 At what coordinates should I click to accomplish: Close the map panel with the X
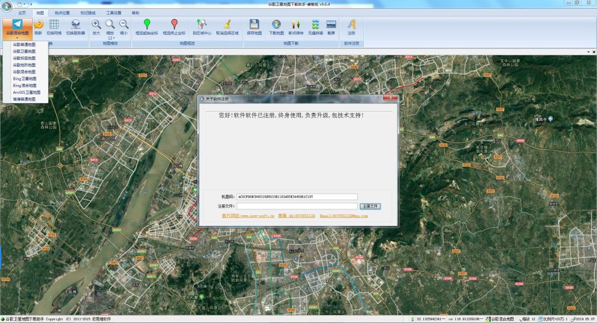click(594, 52)
